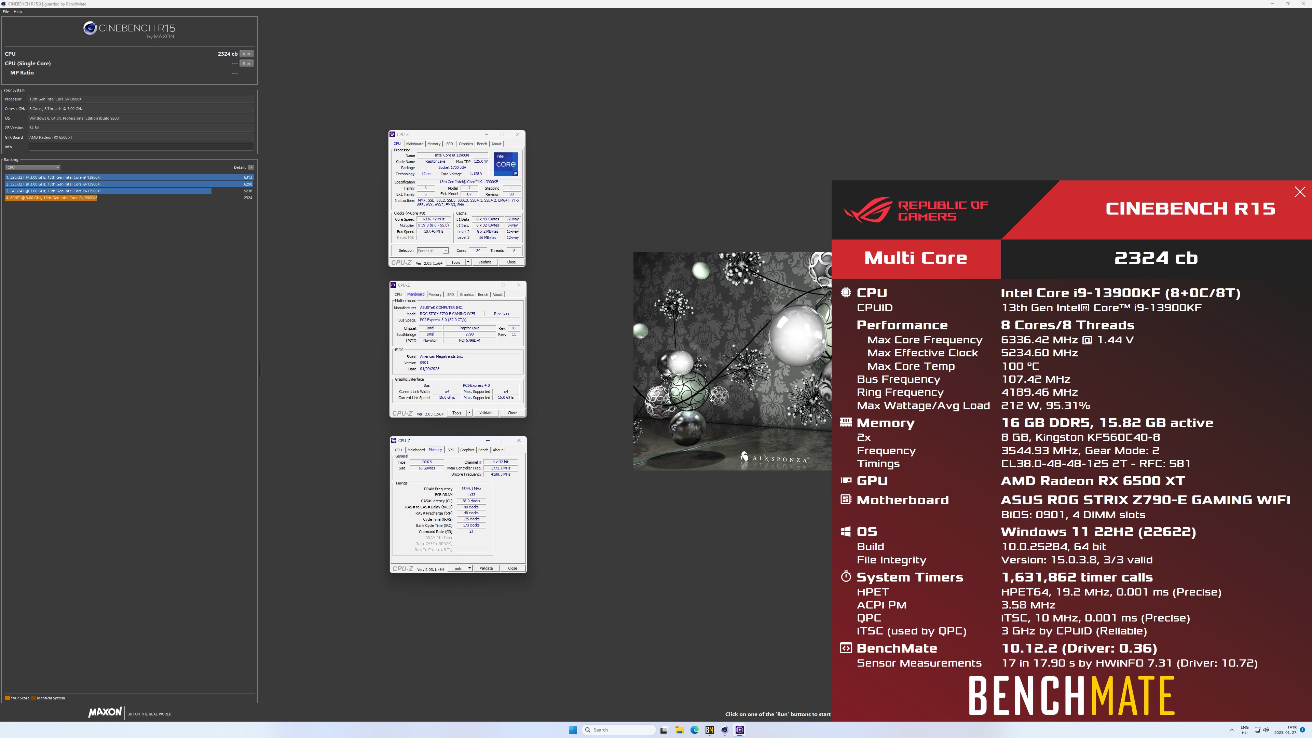Run the CPU multi-core benchmark
The height and width of the screenshot is (738, 1312).
246,54
